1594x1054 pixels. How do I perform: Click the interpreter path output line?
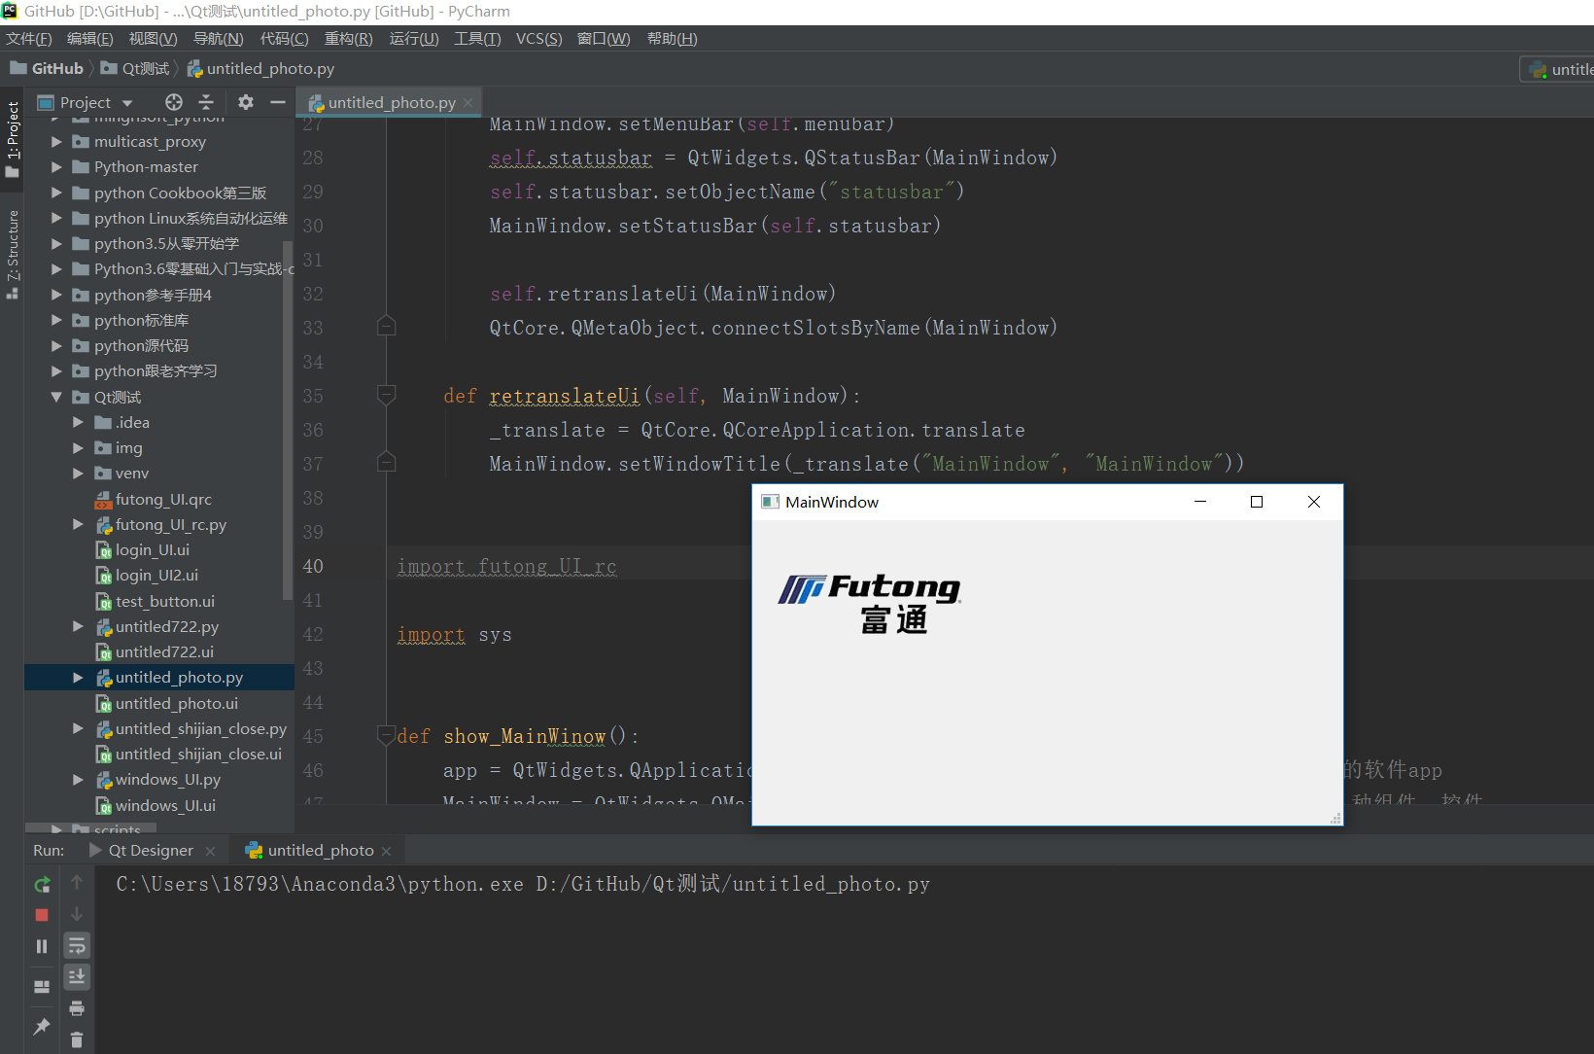tap(523, 884)
